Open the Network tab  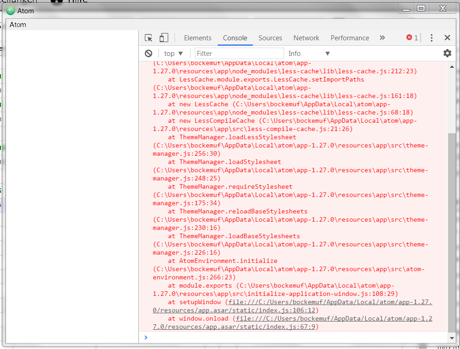(x=306, y=38)
